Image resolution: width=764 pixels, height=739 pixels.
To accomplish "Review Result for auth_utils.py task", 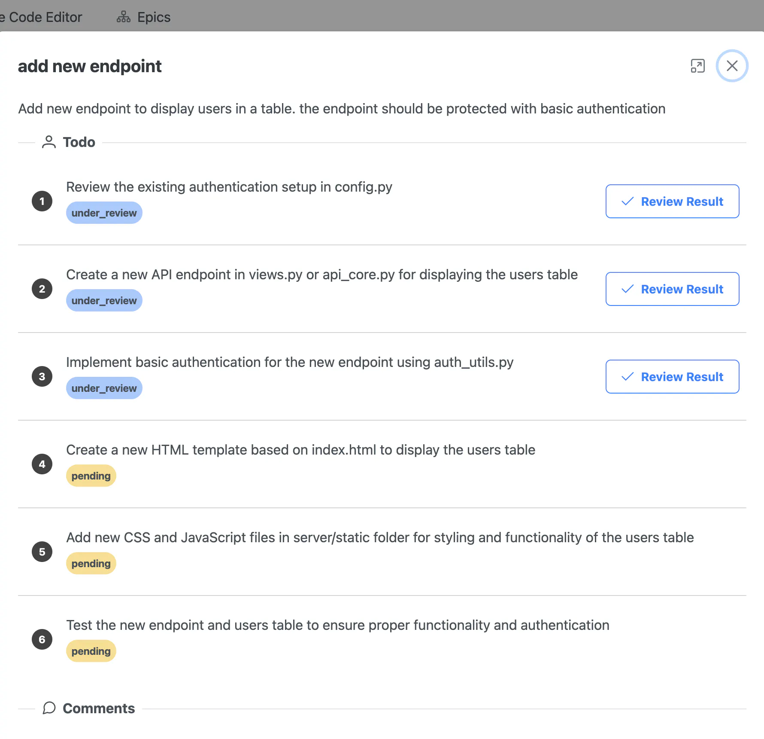I will pyautogui.click(x=672, y=376).
